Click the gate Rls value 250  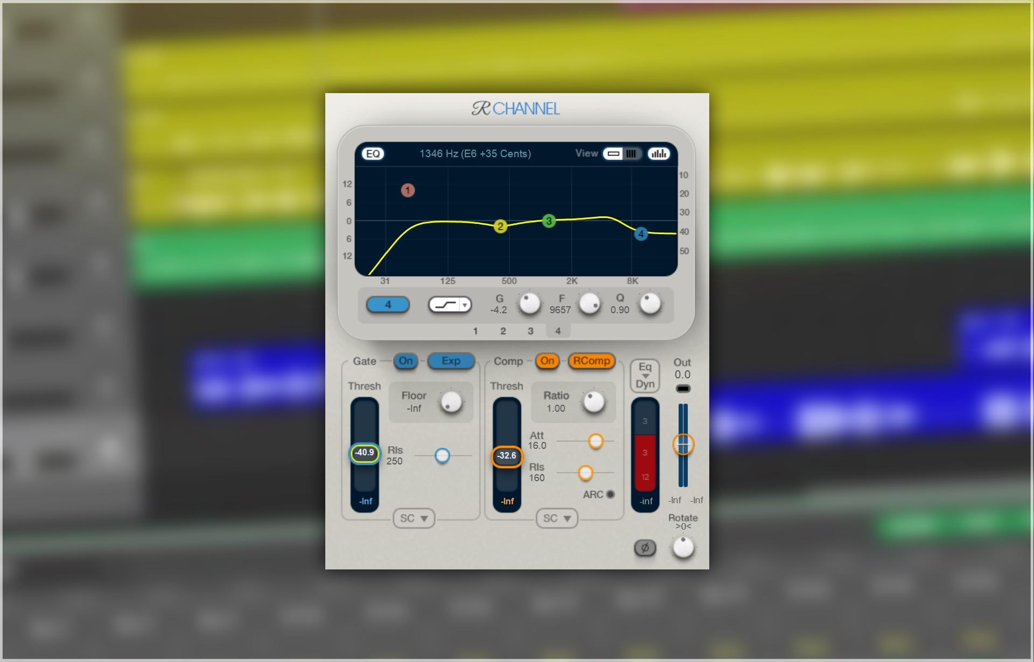click(394, 461)
